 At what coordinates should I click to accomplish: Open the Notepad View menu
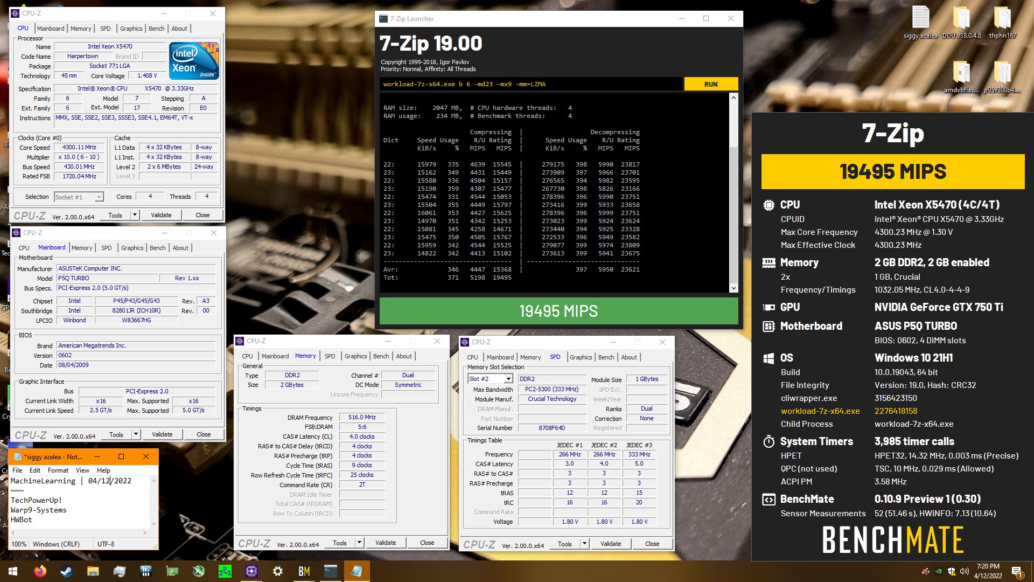[x=82, y=470]
